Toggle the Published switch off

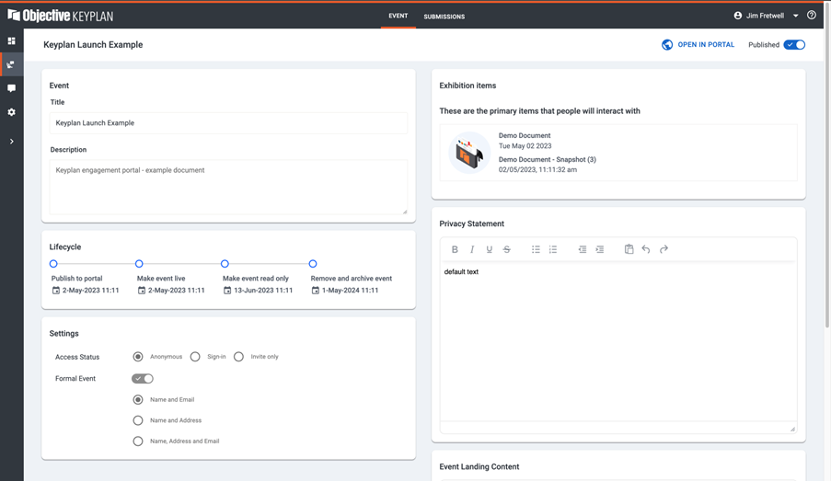click(794, 45)
